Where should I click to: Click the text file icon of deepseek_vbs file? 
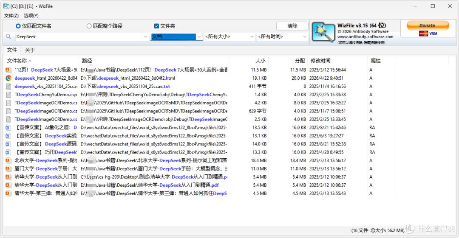[x=8, y=87]
